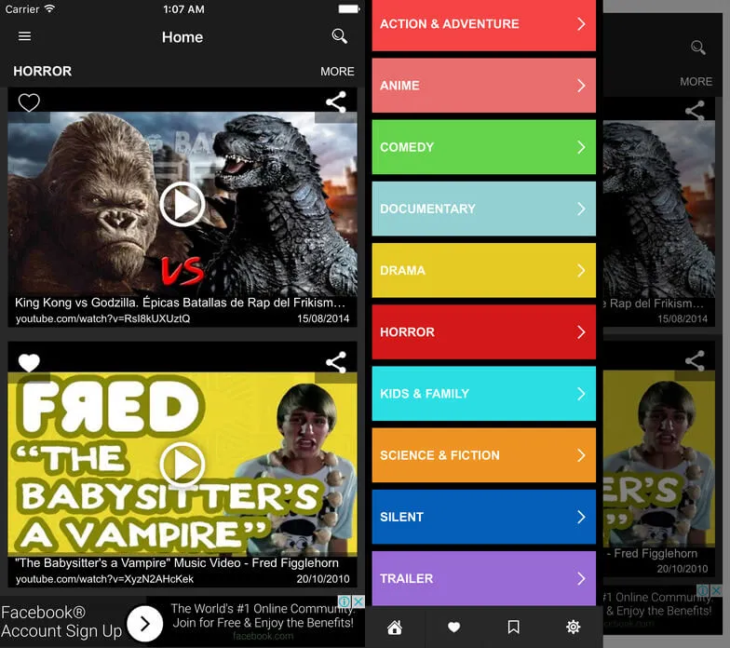This screenshot has width=730, height=648.
Task: Open ad info icon on left banner
Action: pyautogui.click(x=345, y=601)
